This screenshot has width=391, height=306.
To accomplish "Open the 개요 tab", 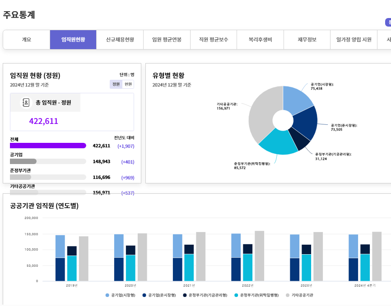I will 26,39.
